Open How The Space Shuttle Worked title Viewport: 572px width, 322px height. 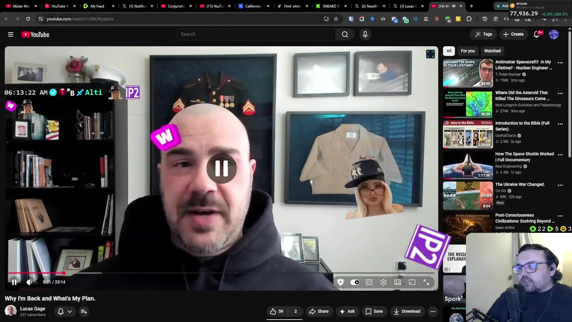pyautogui.click(x=525, y=157)
